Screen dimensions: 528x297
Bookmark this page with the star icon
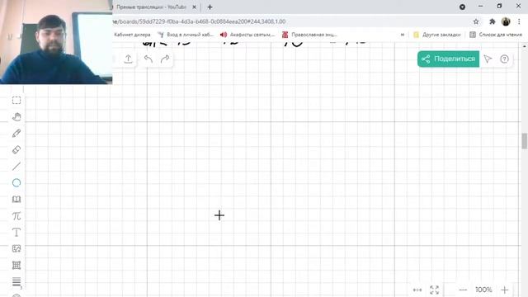pos(476,21)
